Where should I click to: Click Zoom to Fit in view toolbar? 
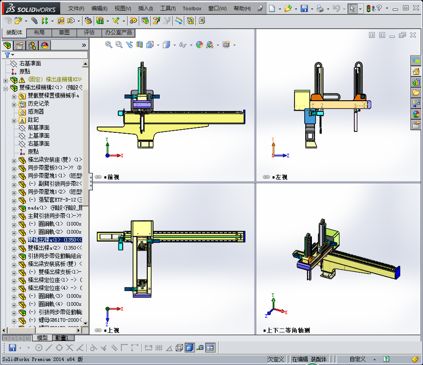pyautogui.click(x=109, y=45)
